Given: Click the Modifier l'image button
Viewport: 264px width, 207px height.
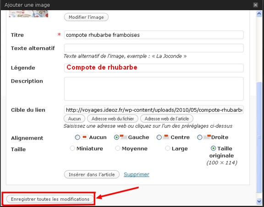Looking at the screenshot, I should tap(86, 17).
